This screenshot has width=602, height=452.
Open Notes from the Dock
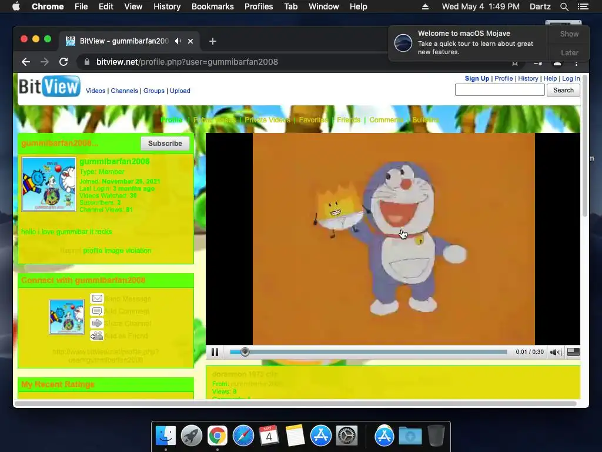[295, 436]
